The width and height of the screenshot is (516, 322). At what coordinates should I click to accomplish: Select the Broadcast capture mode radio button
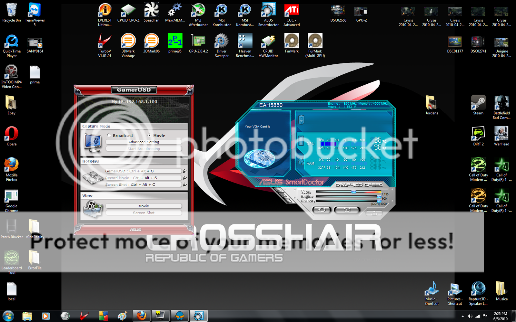pos(109,136)
